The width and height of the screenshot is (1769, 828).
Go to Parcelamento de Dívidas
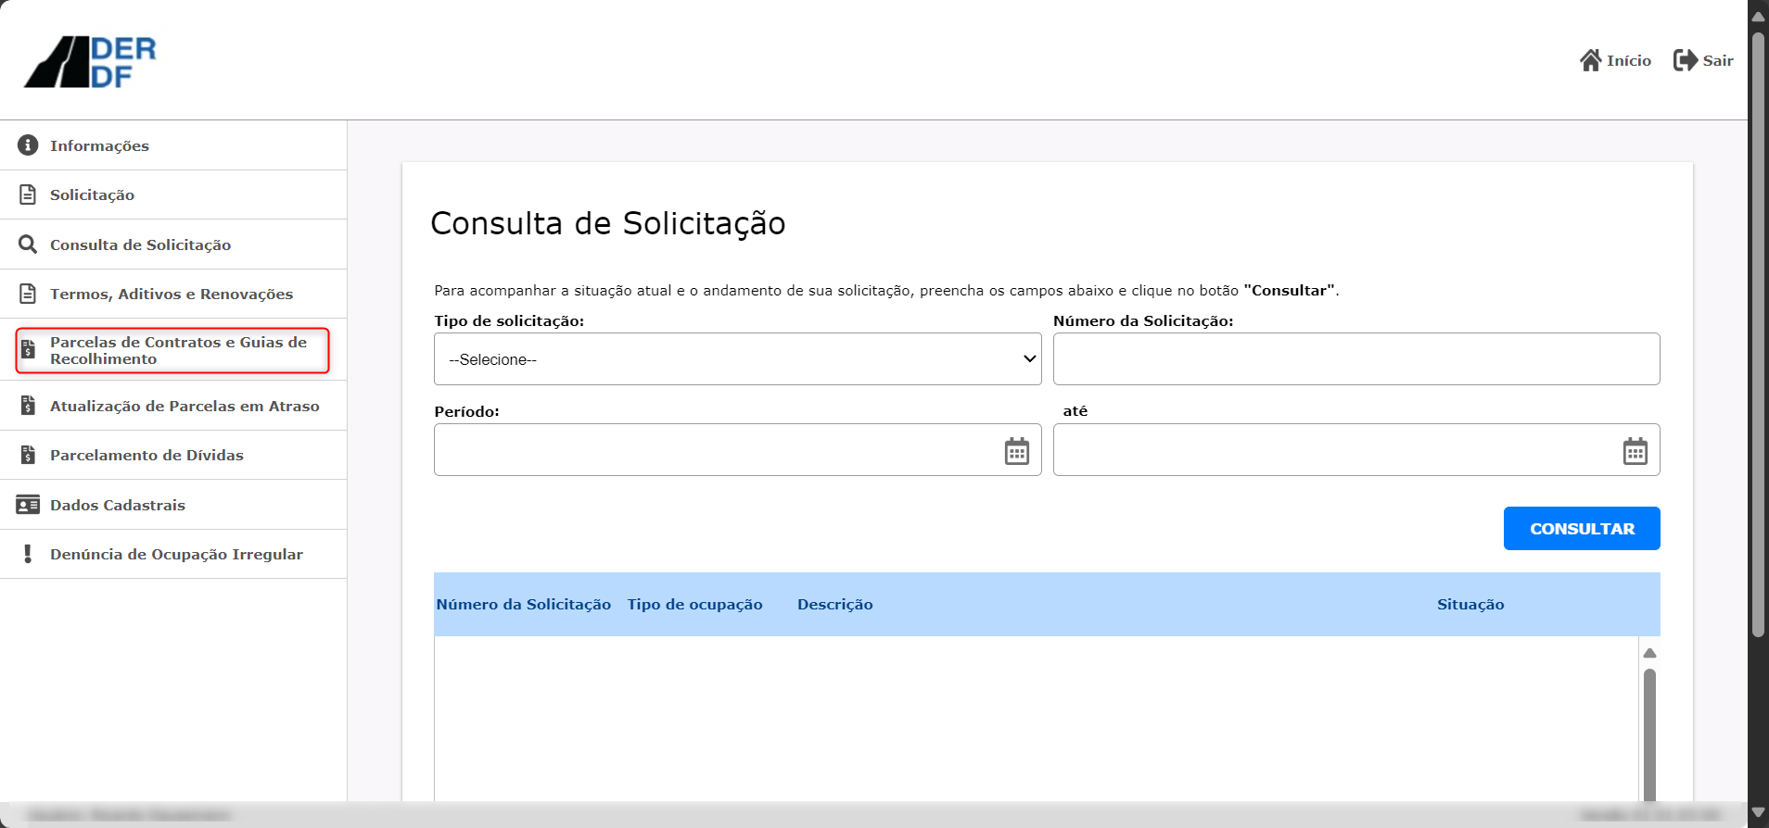(173, 455)
